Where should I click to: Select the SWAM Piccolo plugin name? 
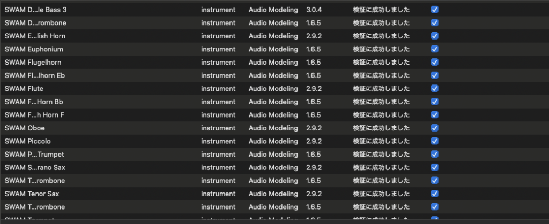click(28, 141)
